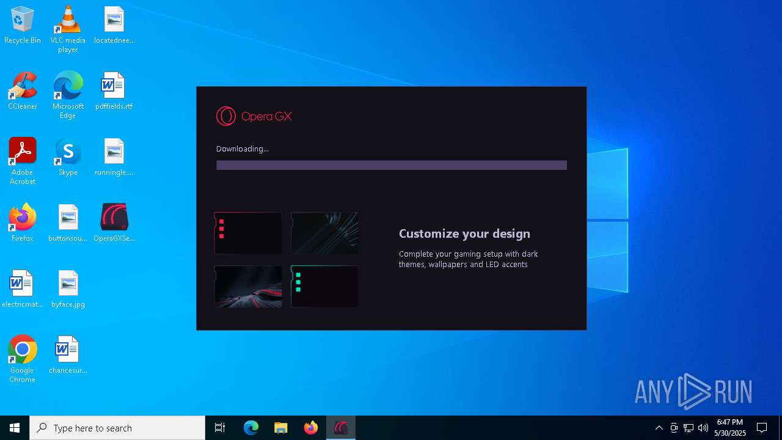
Task: Open File Explorer from taskbar
Action: [281, 428]
